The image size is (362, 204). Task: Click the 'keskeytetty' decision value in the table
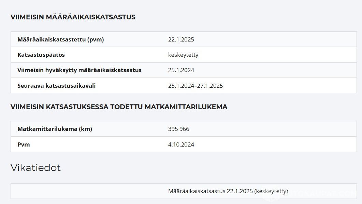click(x=183, y=55)
